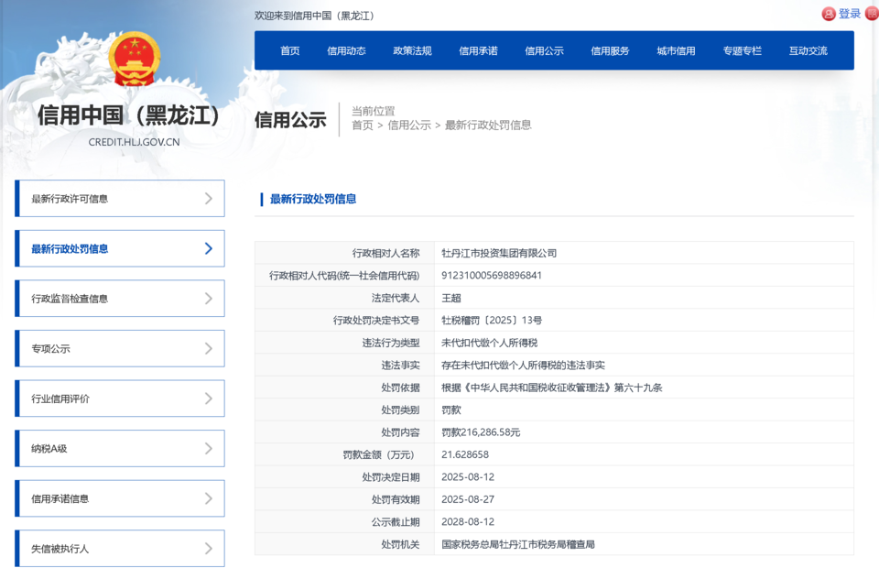Click the arrow icon on 专项公示
Image resolution: width=879 pixels, height=568 pixels.
(209, 348)
